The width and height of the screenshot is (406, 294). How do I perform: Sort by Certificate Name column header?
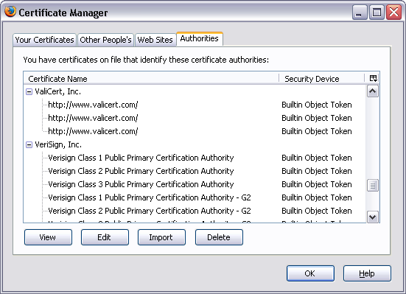click(151, 79)
